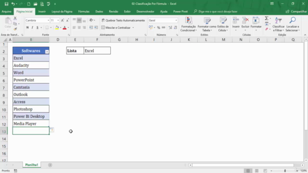This screenshot has width=308, height=173.
Task: Decrease font size
Action: pos(67,20)
